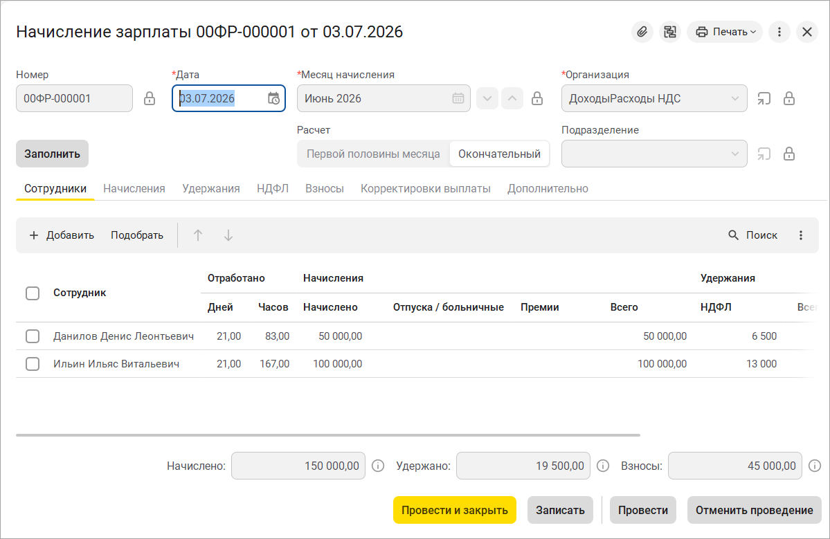The image size is (830, 539).
Task: Close the payroll document with the X
Action: pyautogui.click(x=807, y=32)
